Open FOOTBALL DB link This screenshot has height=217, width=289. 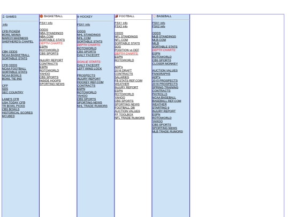[x=125, y=108]
